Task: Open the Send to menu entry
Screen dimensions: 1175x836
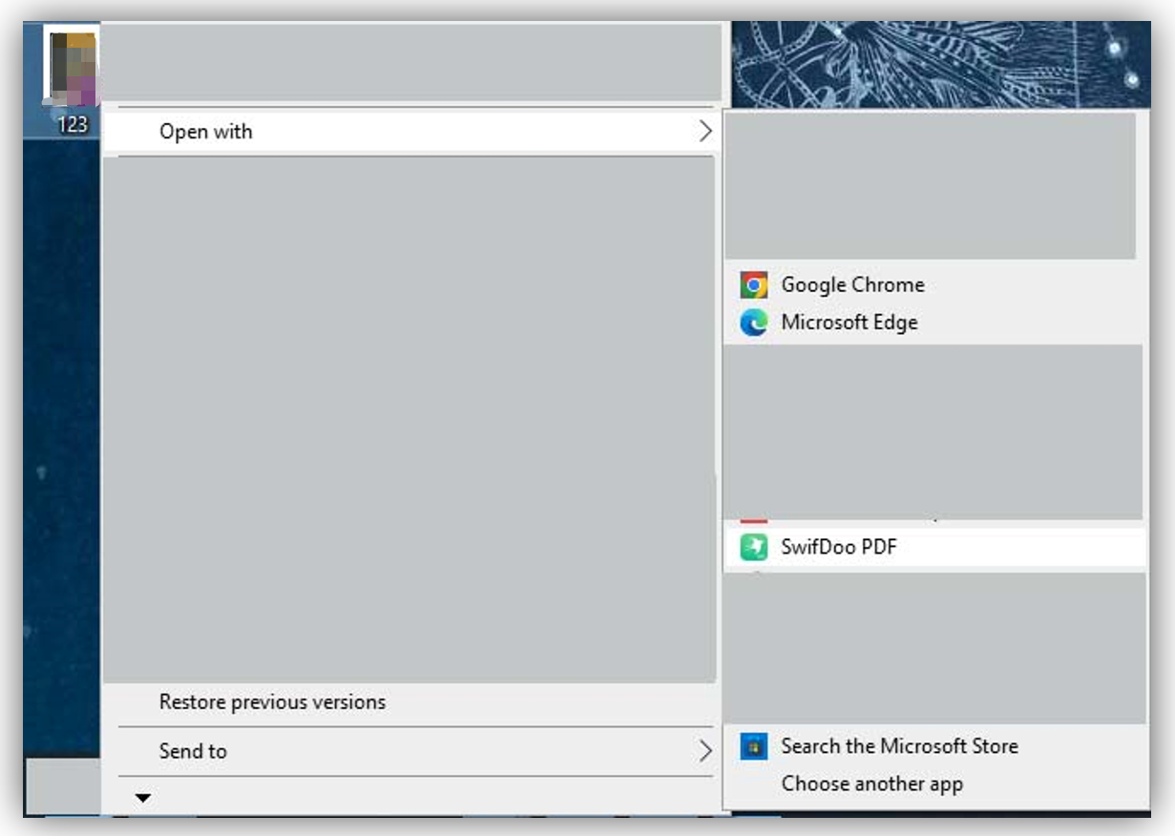Action: 411,751
